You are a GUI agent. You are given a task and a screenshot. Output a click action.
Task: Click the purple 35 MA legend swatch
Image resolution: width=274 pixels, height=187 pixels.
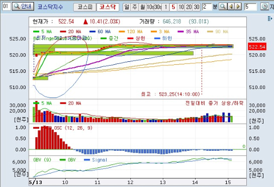[x=180, y=32]
